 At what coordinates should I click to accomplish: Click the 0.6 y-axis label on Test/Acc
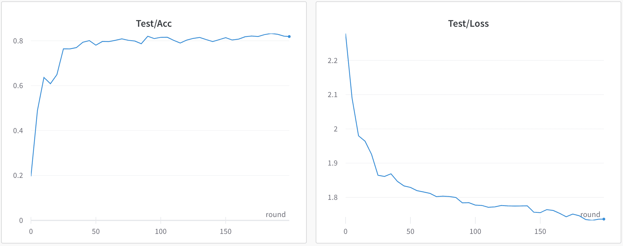tap(18, 86)
